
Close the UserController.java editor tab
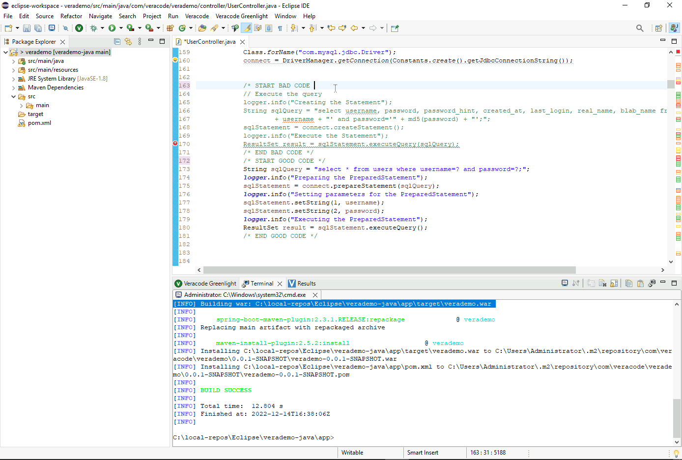tap(242, 42)
